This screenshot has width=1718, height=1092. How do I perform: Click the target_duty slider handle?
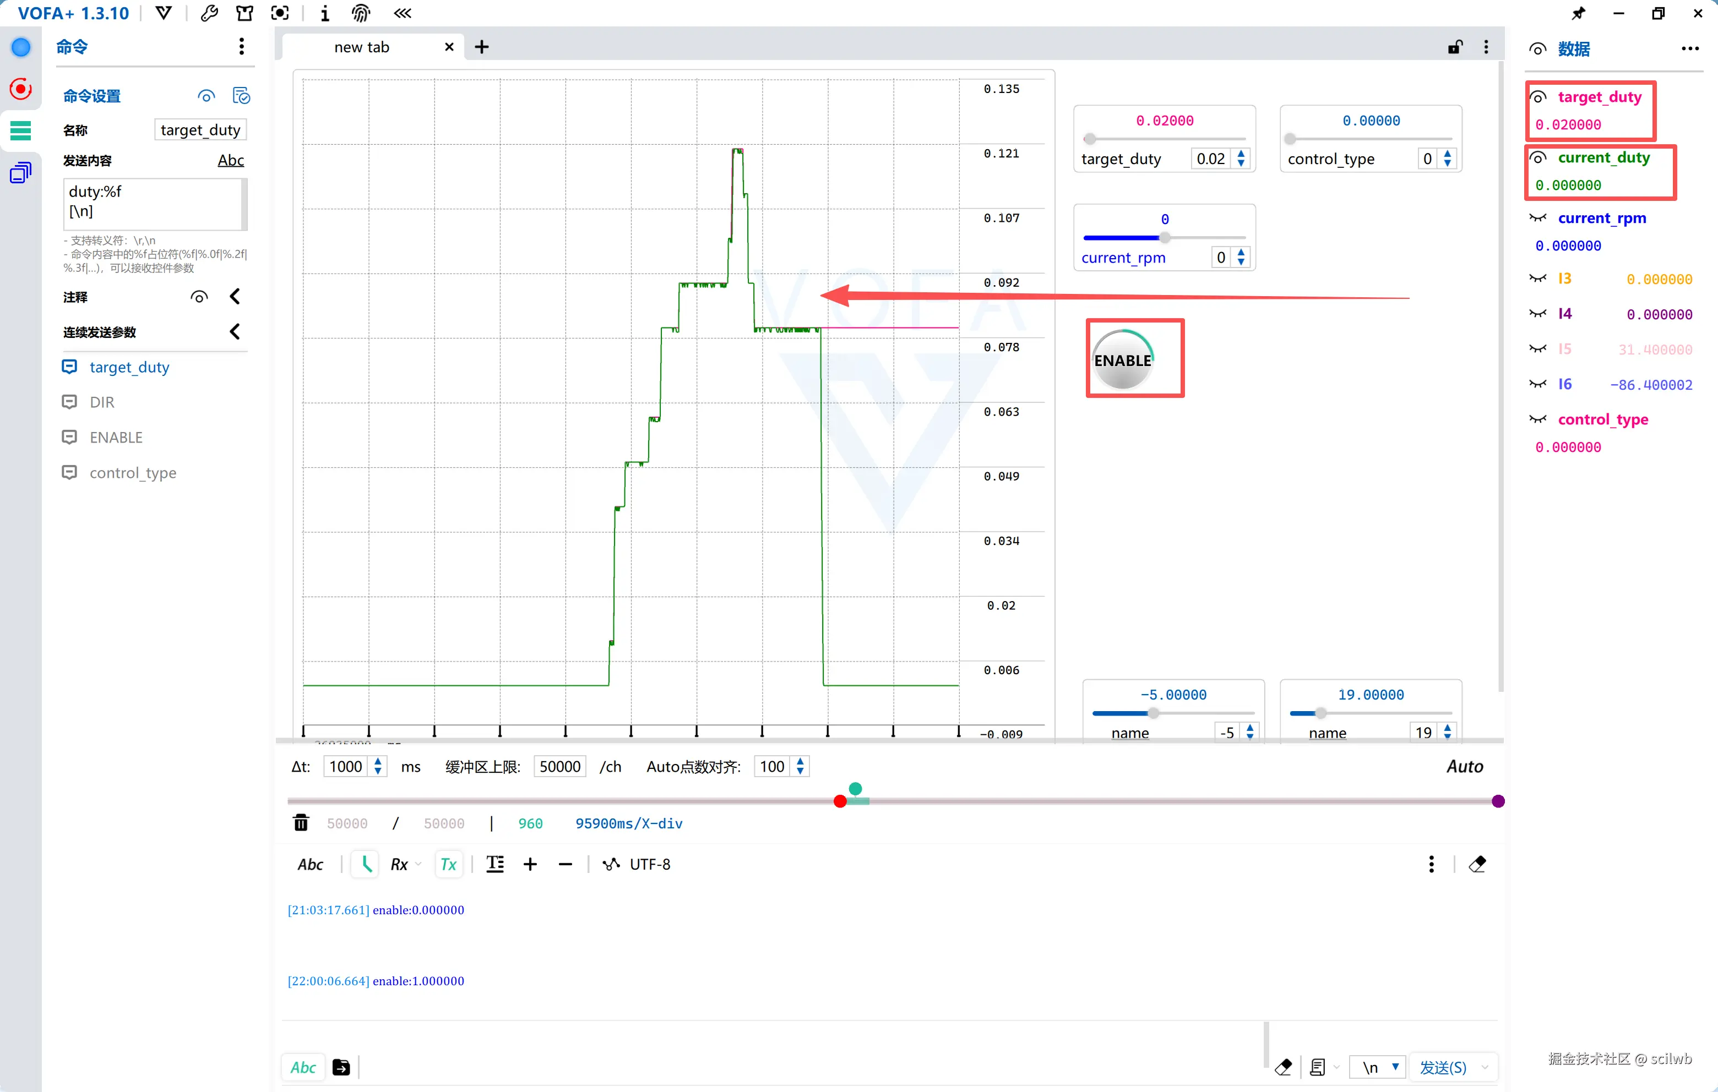point(1090,138)
